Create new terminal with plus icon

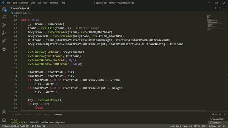[x=213, y=114]
